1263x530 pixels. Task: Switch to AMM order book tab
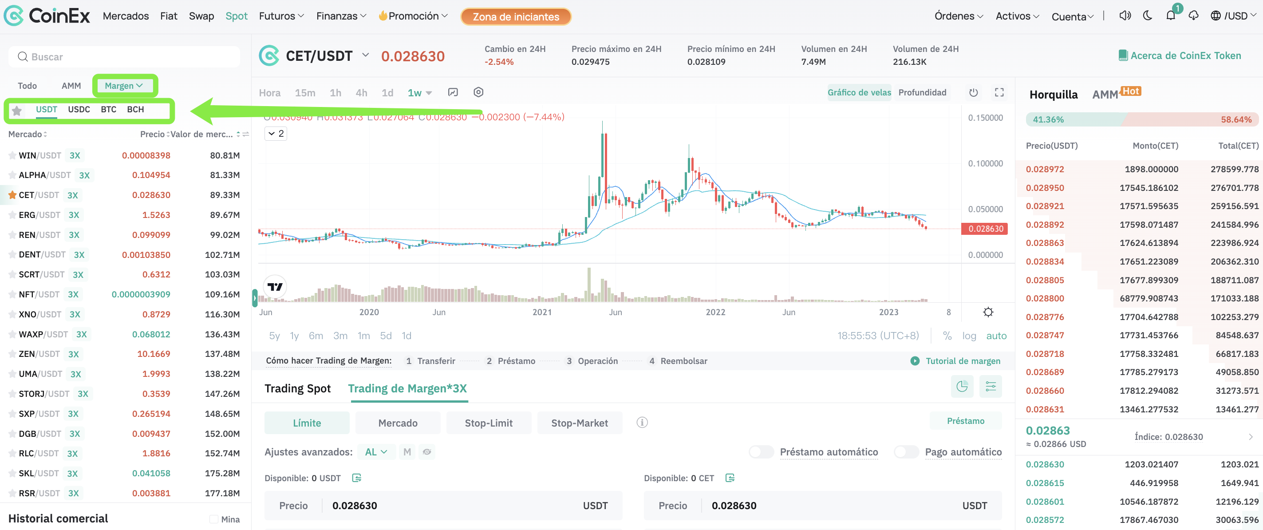(1105, 94)
